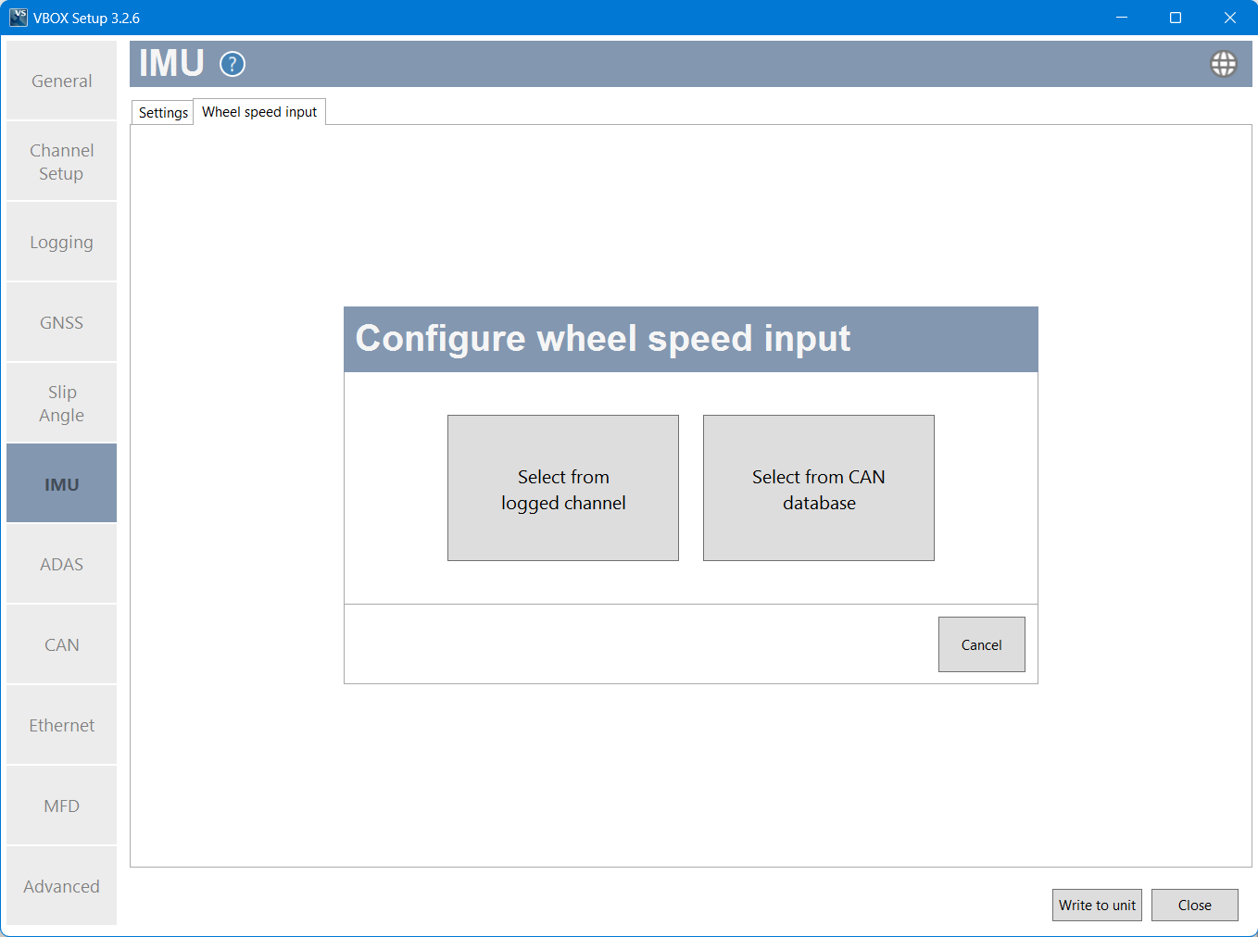The height and width of the screenshot is (937, 1258).
Task: Go to GNSS settings
Action: coord(61,321)
